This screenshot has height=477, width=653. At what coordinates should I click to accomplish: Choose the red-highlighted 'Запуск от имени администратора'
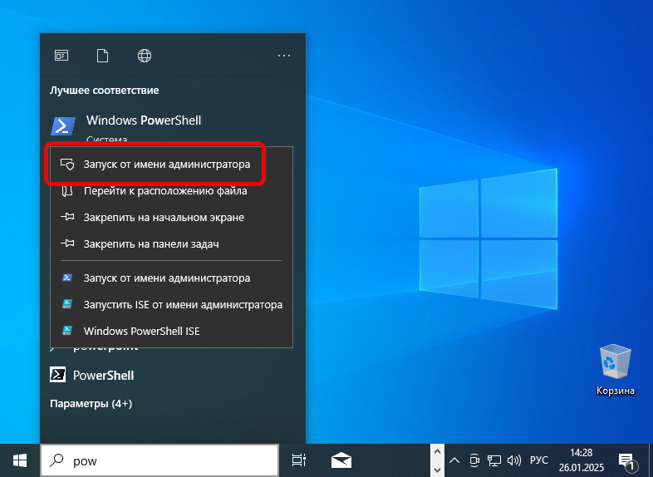pos(166,165)
